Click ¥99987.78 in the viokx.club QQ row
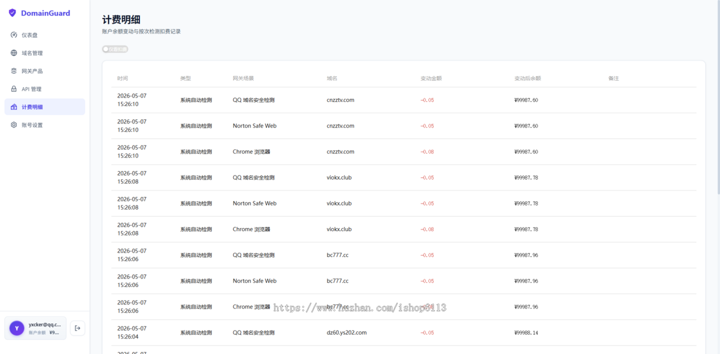This screenshot has width=720, height=354. click(526, 177)
